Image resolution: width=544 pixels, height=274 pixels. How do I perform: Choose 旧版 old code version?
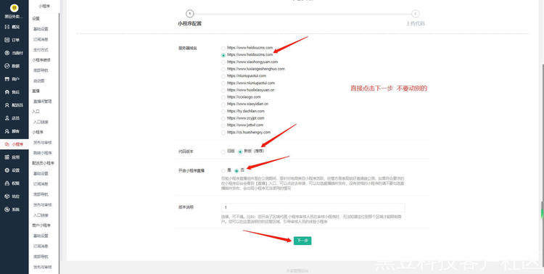click(223, 151)
